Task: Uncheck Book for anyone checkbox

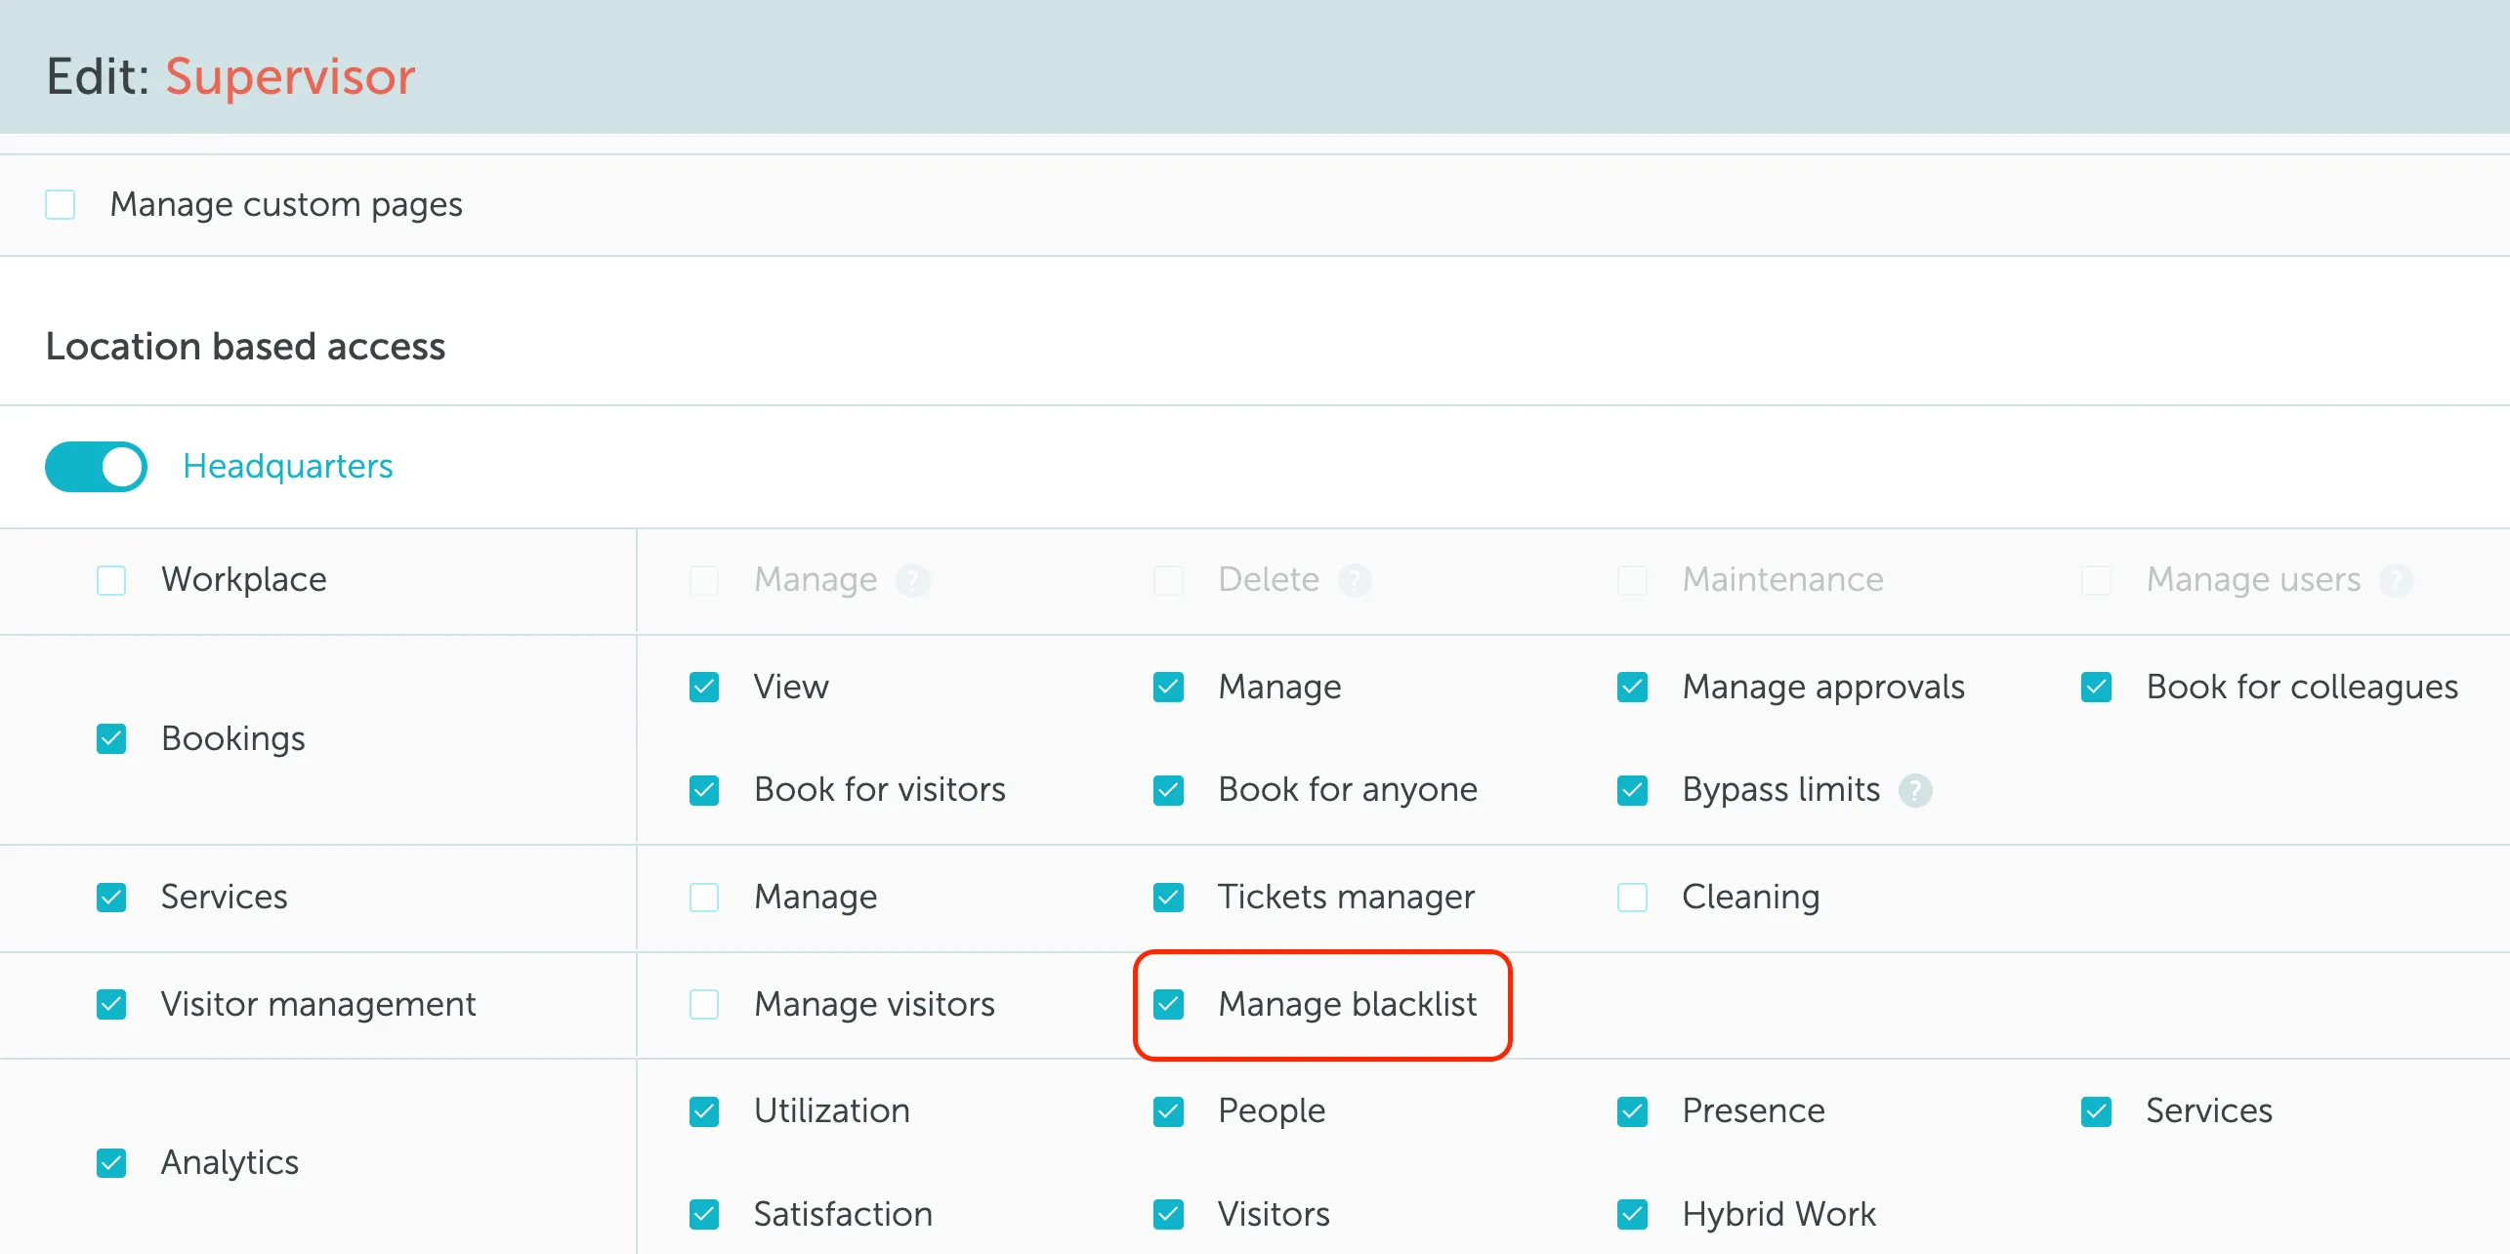Action: tap(1168, 790)
